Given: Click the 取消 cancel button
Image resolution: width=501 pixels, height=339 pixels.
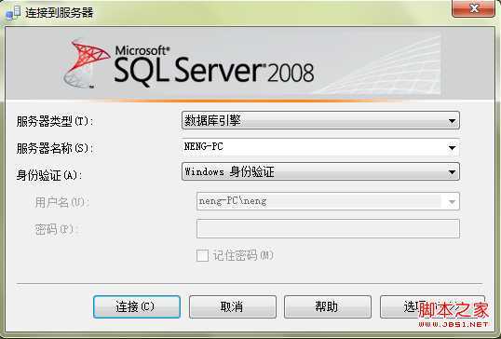Looking at the screenshot, I should click(x=232, y=306).
